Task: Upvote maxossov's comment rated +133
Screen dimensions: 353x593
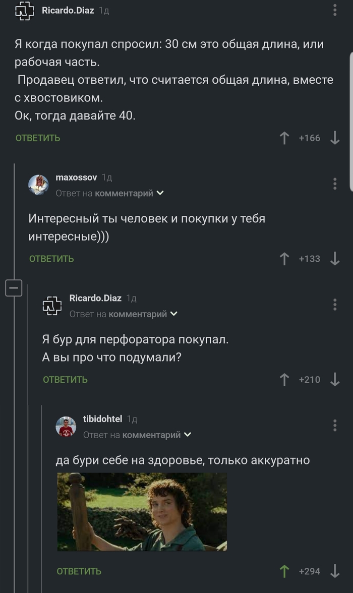Action: [284, 259]
